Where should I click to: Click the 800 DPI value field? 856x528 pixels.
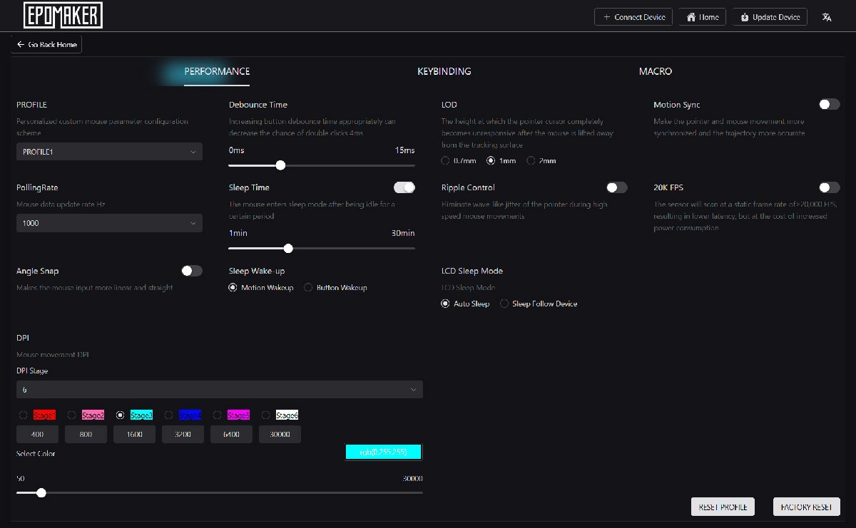(86, 434)
